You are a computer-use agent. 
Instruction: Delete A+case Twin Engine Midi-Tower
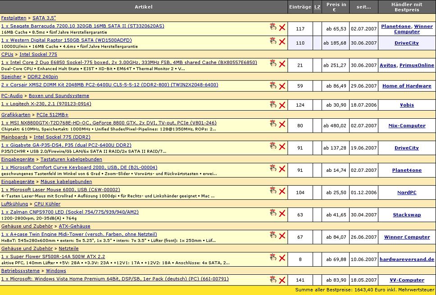point(282,236)
